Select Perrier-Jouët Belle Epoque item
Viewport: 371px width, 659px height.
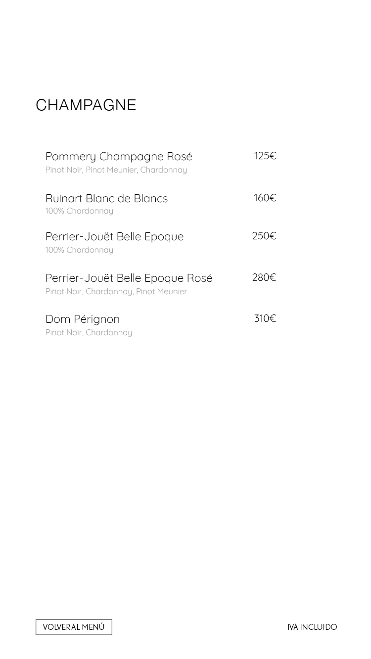tap(114, 236)
